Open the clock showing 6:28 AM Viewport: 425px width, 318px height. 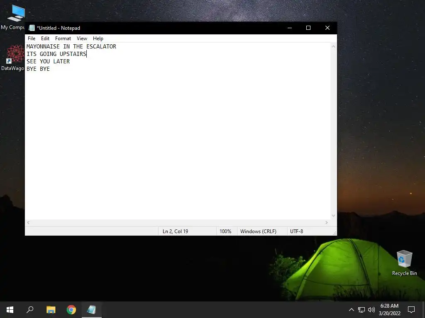tap(389, 310)
